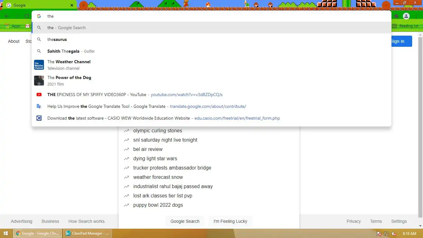Select The Weather Channel suggestion

pyautogui.click(x=211, y=65)
